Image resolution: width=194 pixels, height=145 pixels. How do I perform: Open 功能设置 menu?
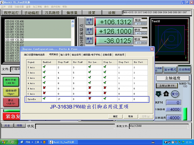pyautogui.click(x=19, y=7)
